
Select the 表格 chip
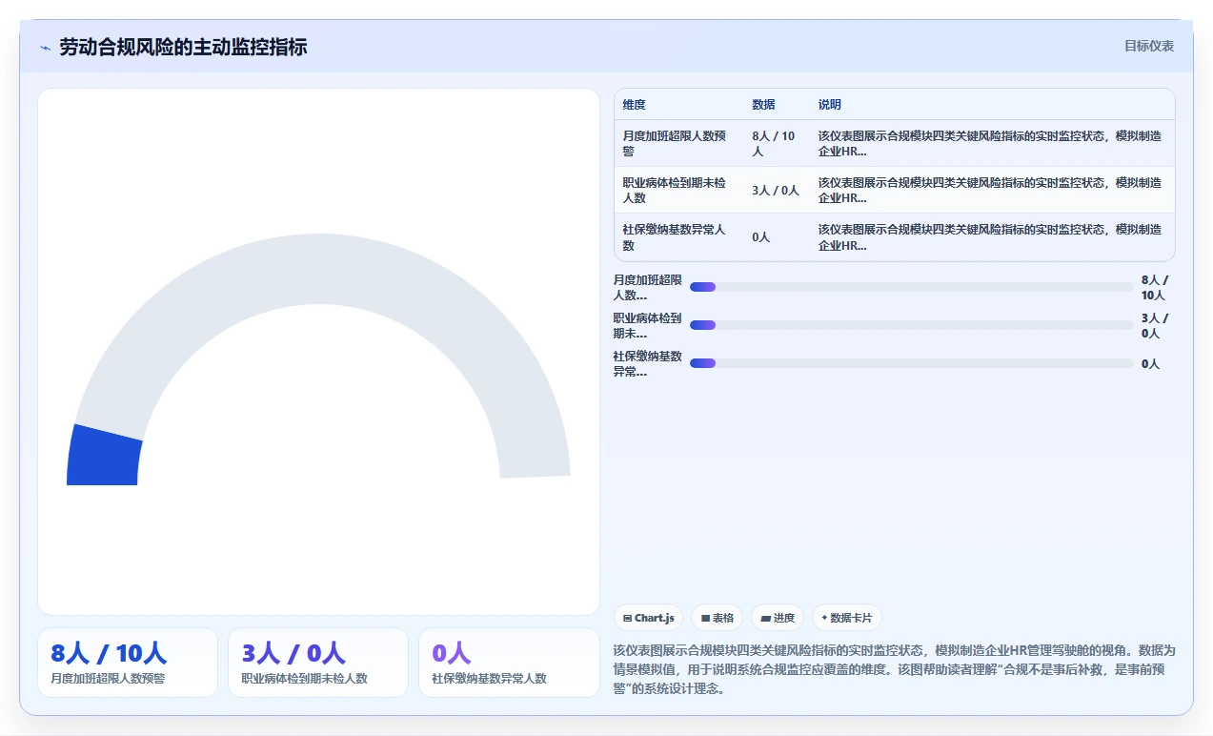click(x=717, y=618)
